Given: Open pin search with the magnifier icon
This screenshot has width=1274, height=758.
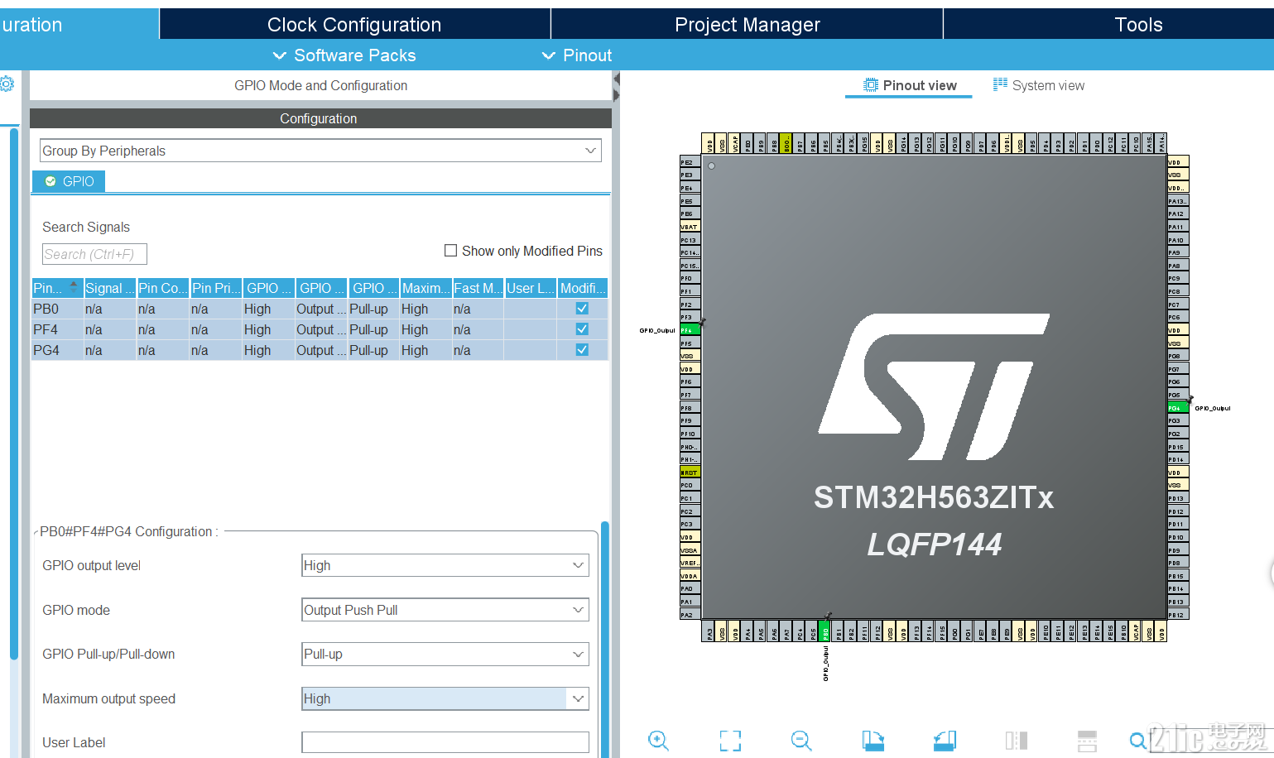Looking at the screenshot, I should (1138, 740).
